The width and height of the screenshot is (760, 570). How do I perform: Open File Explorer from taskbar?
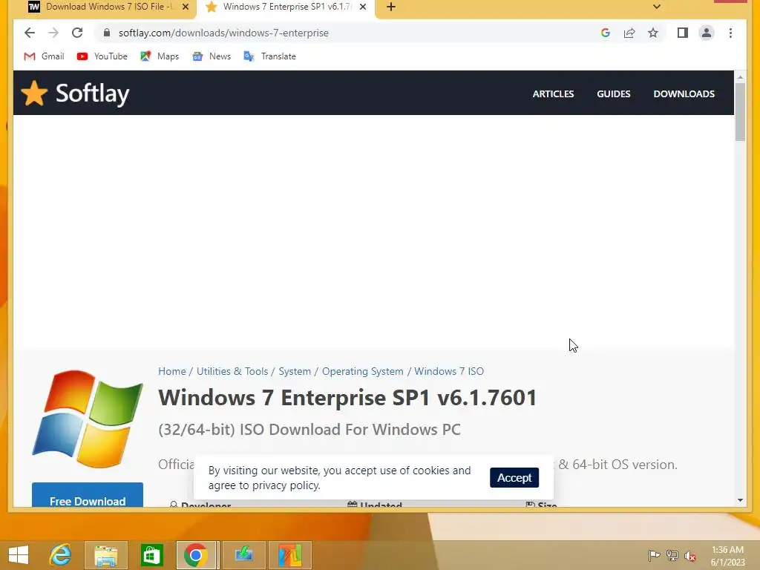[x=106, y=555]
